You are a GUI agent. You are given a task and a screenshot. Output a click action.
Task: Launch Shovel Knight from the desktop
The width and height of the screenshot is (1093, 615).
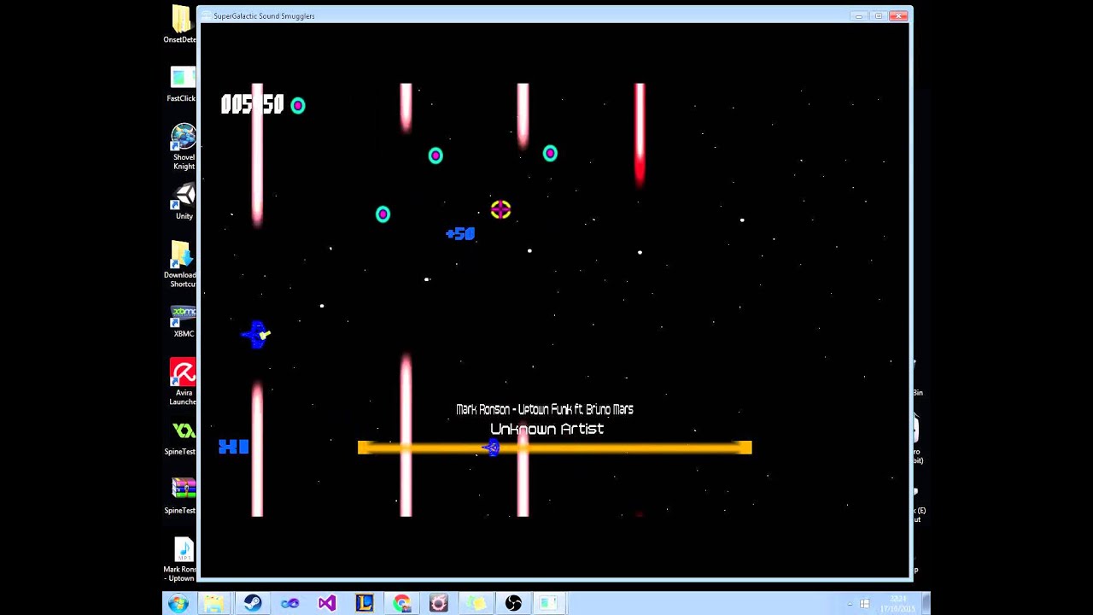[x=183, y=146]
